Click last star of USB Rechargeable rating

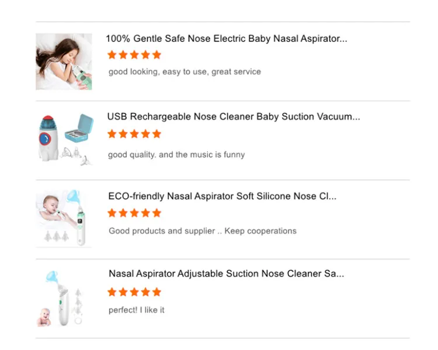[x=157, y=134]
